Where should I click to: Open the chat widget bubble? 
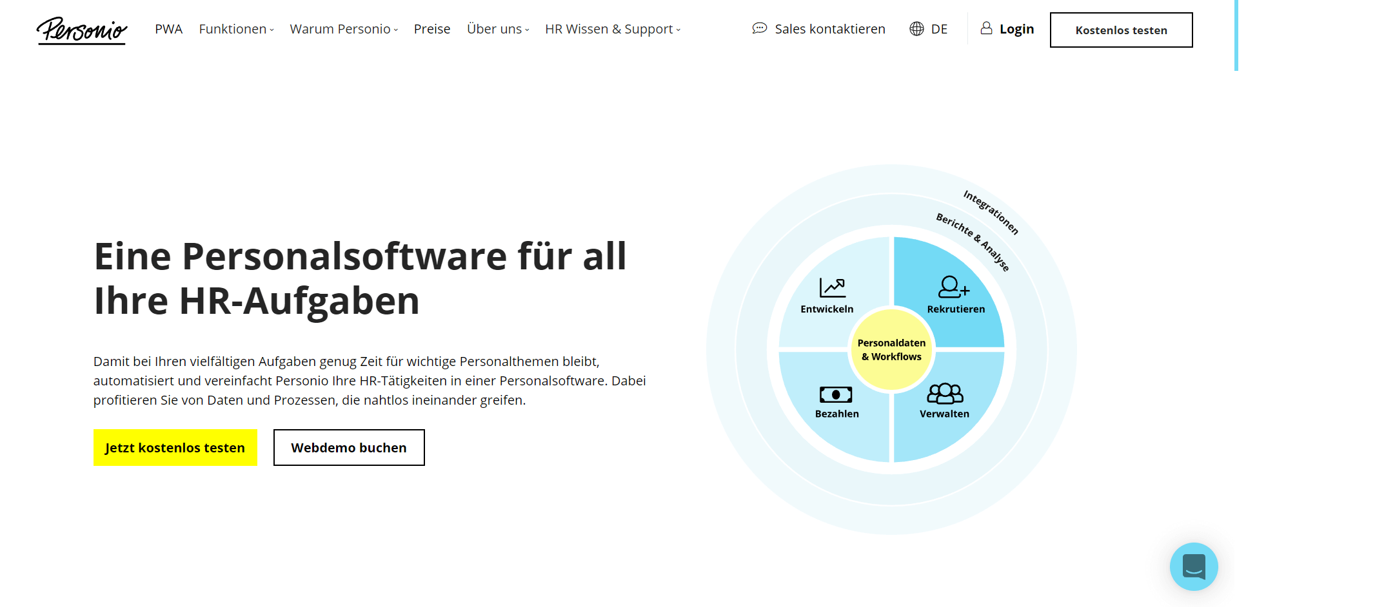1194,566
